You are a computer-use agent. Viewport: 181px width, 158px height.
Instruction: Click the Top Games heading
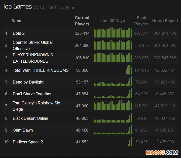pyautogui.click(x=17, y=7)
